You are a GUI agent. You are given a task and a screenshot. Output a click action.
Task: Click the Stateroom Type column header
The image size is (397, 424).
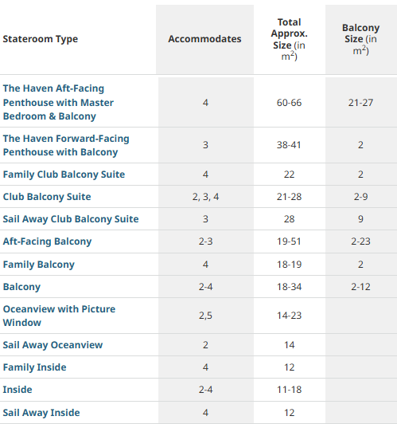(41, 39)
